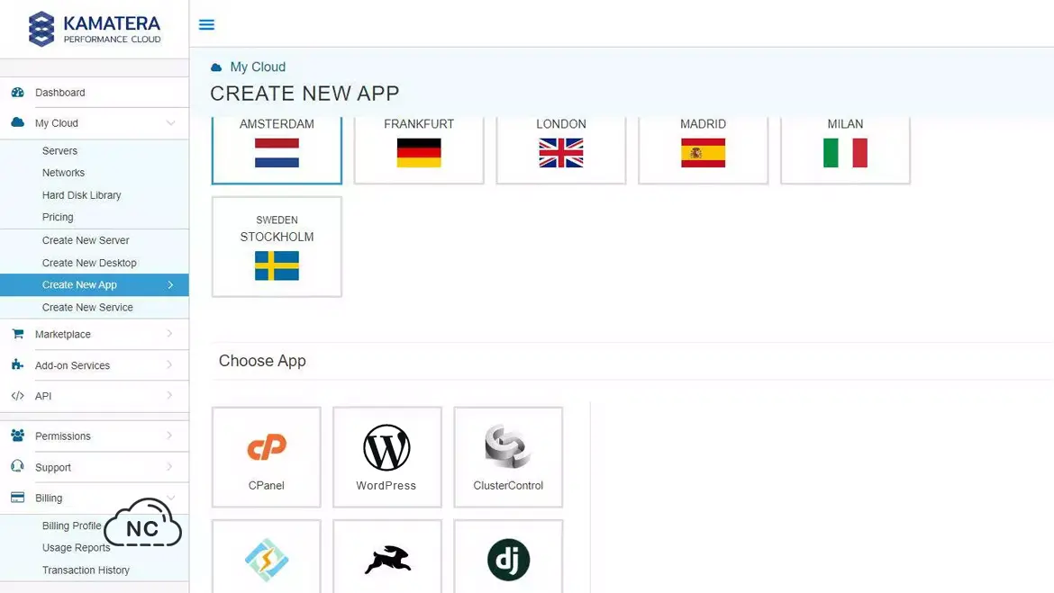Viewport: 1054px width, 593px height.
Task: Open the Pricing submenu item
Action: tap(58, 218)
